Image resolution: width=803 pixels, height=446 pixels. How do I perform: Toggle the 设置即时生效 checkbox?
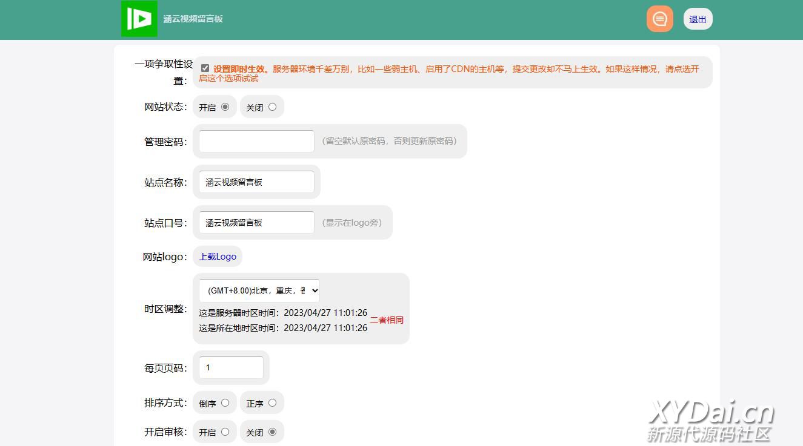click(205, 68)
